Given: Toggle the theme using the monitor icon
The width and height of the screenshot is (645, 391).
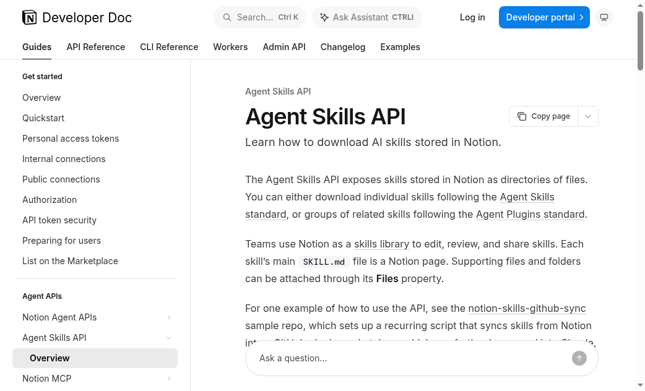Looking at the screenshot, I should (604, 17).
